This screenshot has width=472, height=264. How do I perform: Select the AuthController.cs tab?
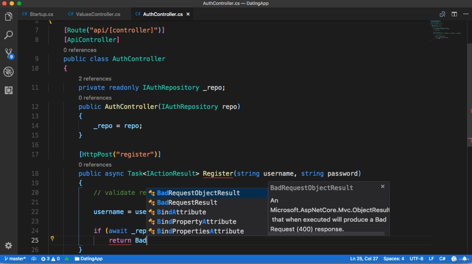[163, 14]
